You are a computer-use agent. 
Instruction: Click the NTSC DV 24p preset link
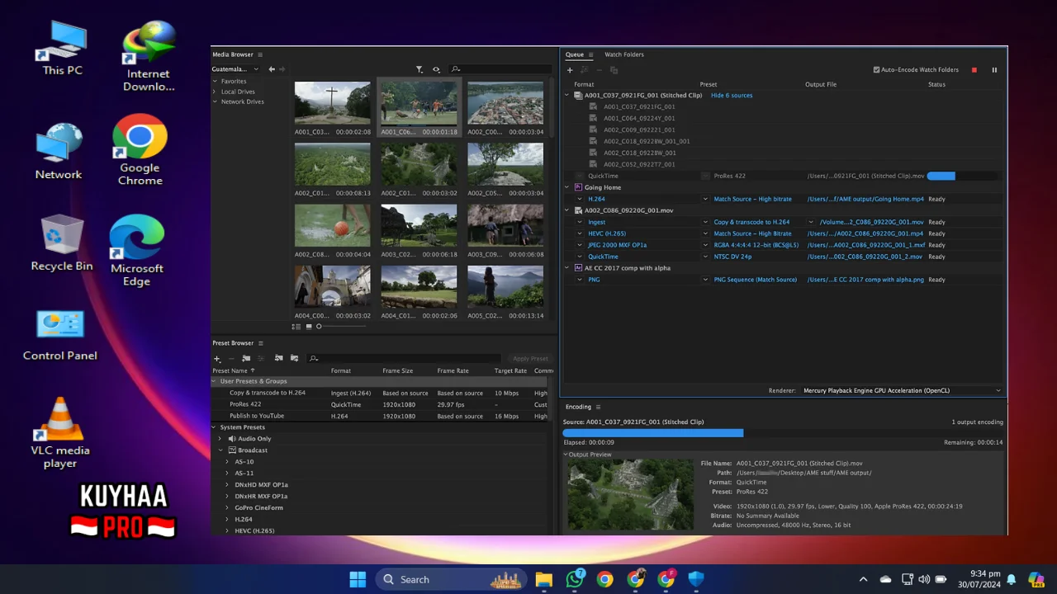tap(732, 257)
